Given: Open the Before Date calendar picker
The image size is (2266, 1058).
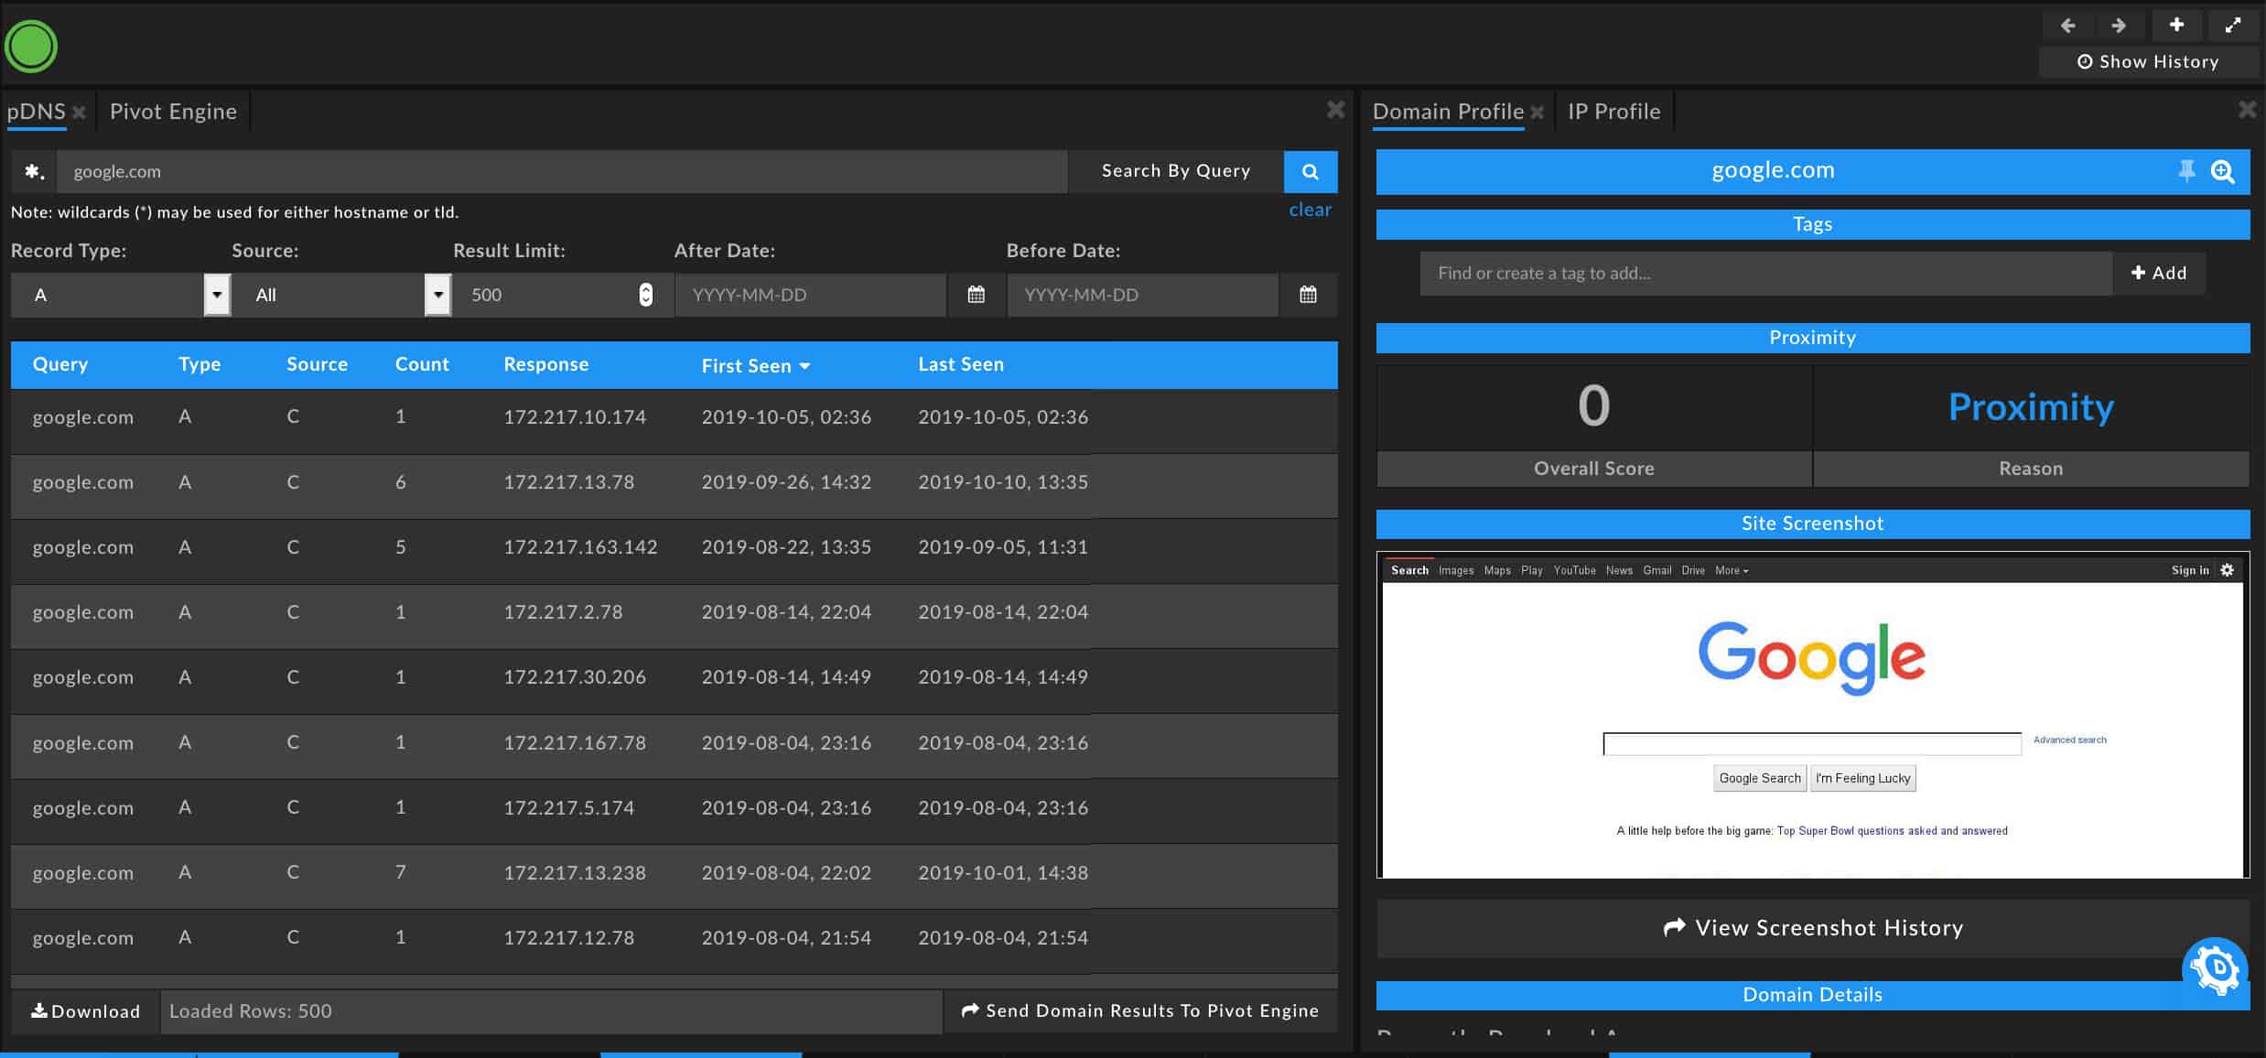Looking at the screenshot, I should pyautogui.click(x=1308, y=295).
